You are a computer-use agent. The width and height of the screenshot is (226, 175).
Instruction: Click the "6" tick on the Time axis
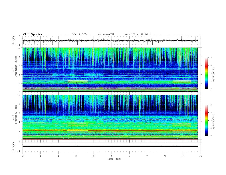[129, 156]
